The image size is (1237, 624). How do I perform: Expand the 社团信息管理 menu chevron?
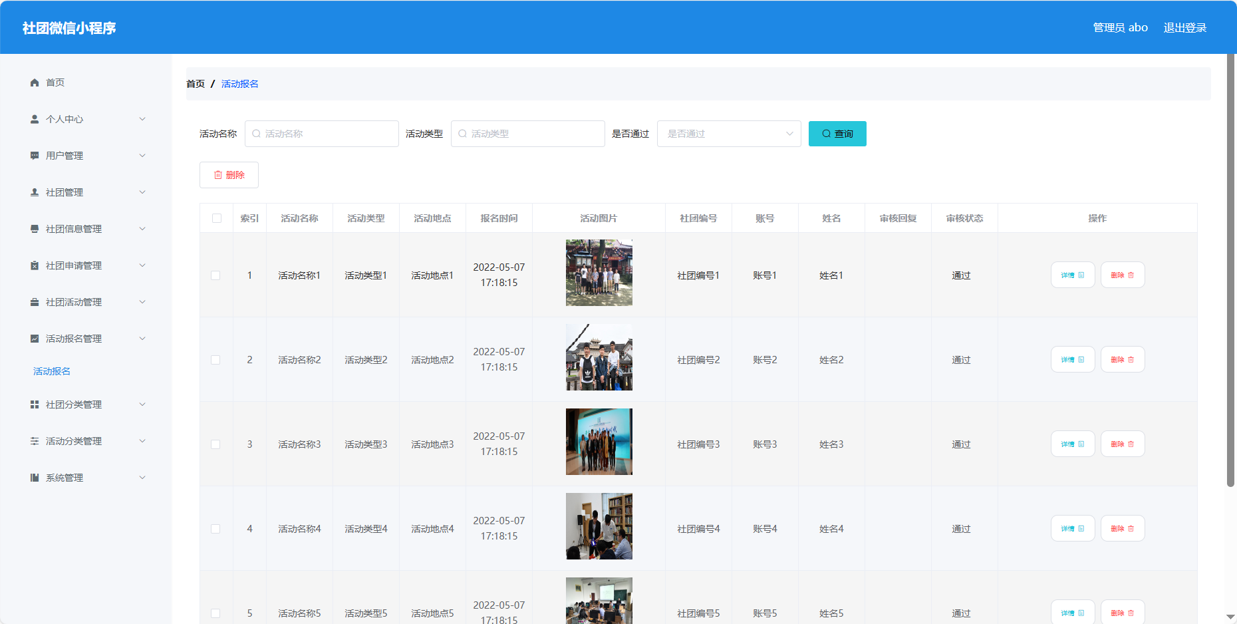pyautogui.click(x=142, y=229)
